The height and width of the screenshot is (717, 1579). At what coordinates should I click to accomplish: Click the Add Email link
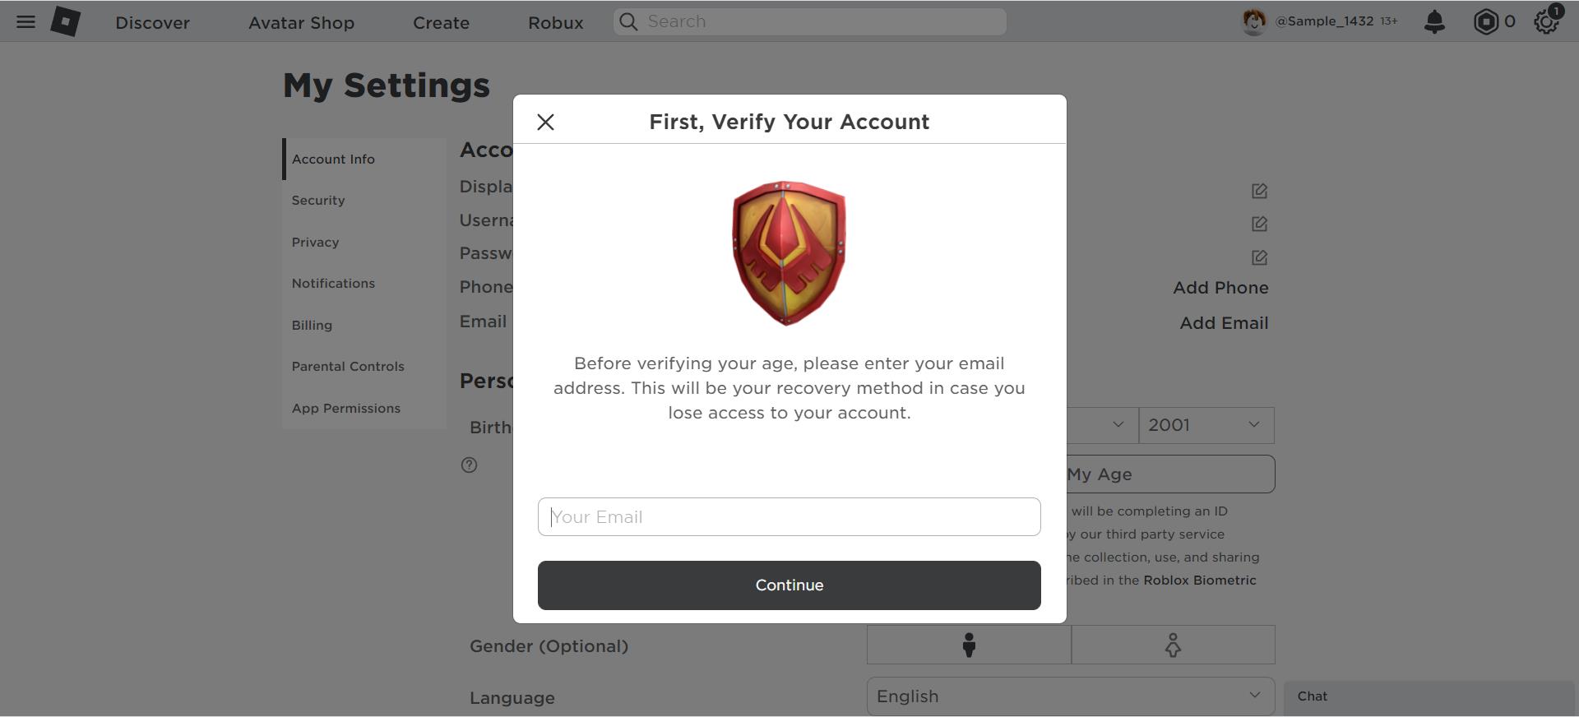(1224, 323)
